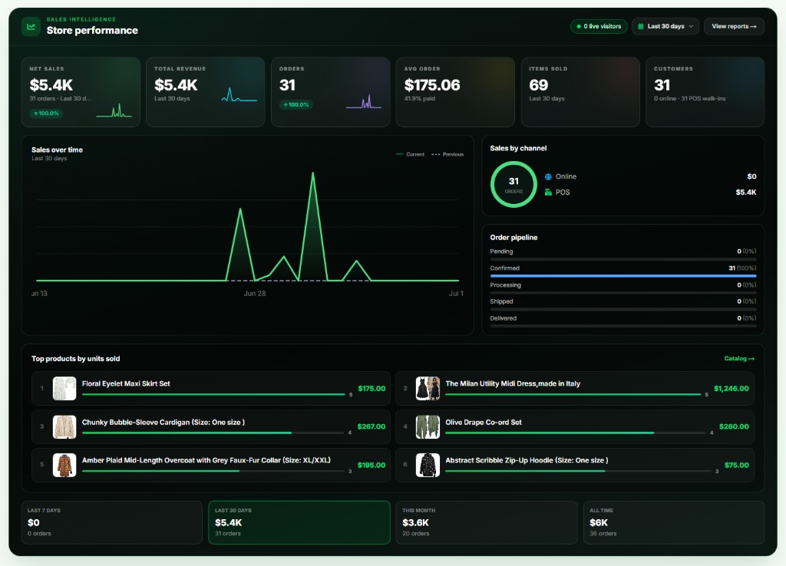This screenshot has width=786, height=566.
Task: Click the Delivered pipeline row label
Action: point(503,318)
